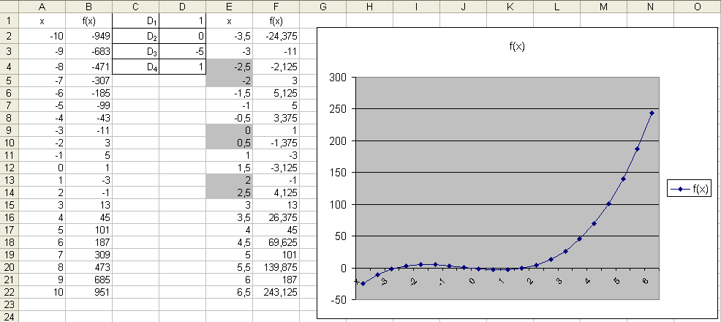Select column O header

[x=697, y=6]
